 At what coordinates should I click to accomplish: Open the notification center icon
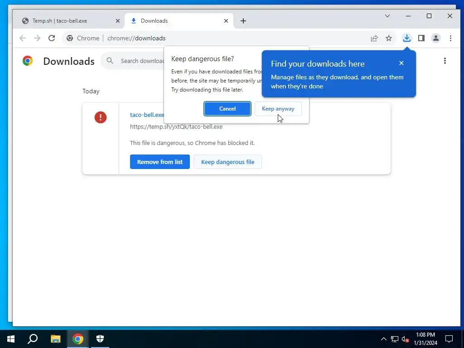click(x=449, y=339)
